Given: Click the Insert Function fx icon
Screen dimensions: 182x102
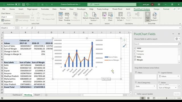Looking at the screenshot, I should (32, 28).
